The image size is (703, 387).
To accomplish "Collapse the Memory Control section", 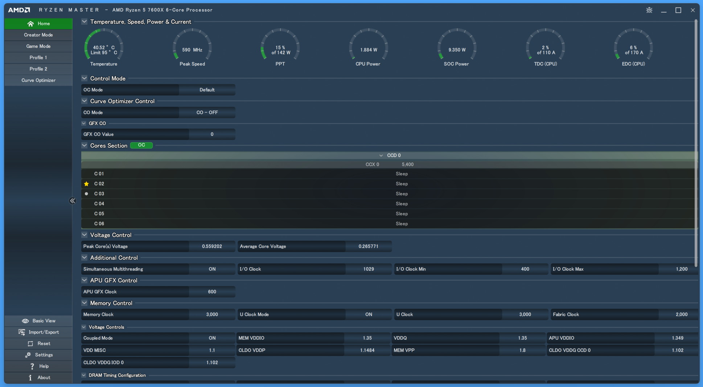I will pos(85,303).
